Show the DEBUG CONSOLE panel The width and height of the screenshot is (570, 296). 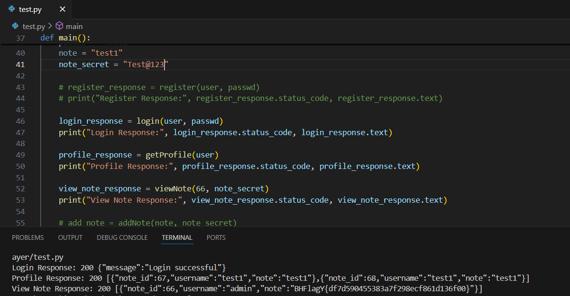[x=122, y=237]
